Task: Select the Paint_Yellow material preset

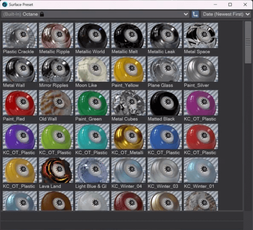Action: 129,69
